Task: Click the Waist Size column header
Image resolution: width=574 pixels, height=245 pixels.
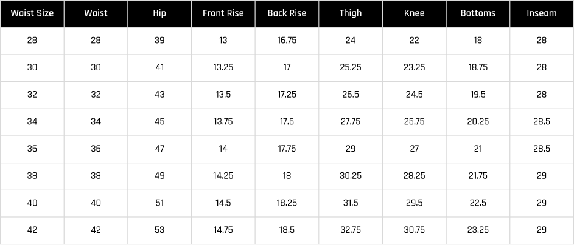Action: point(32,13)
